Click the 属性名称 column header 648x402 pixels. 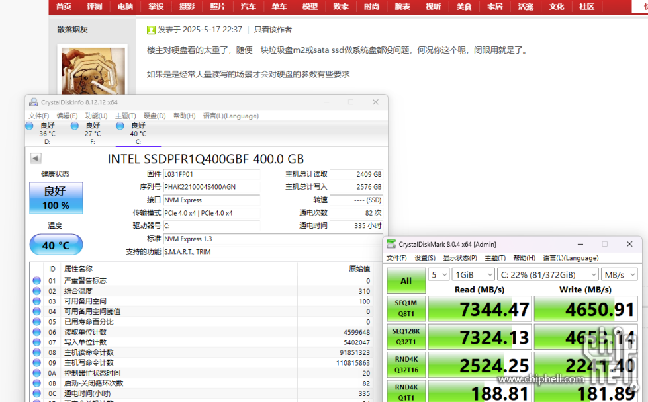tap(78, 269)
